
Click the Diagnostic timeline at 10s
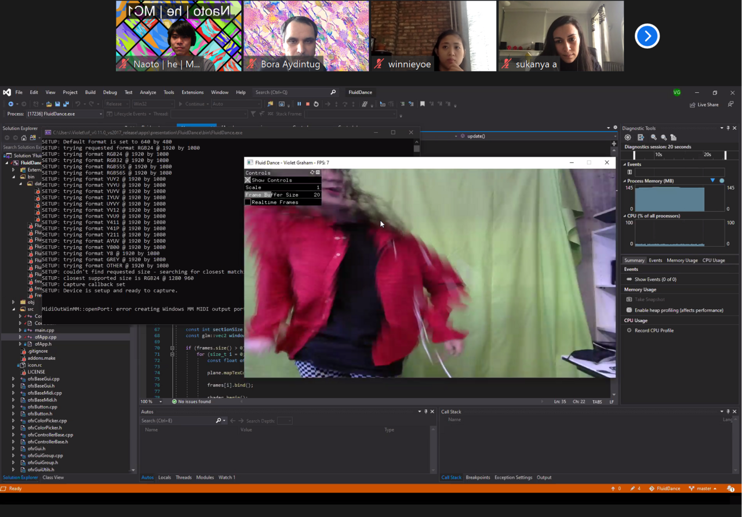[x=659, y=155]
